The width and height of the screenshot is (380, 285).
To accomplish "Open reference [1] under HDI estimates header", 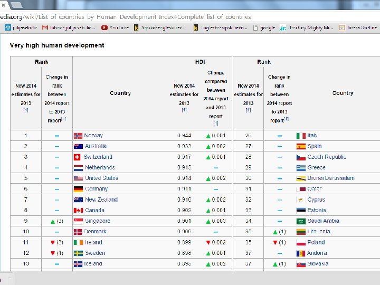I will pos(184,110).
